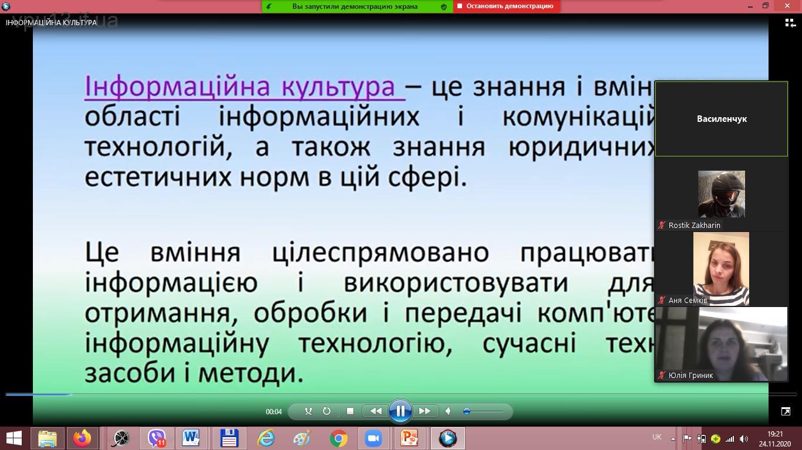
Task: Expand hidden system tray icons
Action: click(673, 438)
